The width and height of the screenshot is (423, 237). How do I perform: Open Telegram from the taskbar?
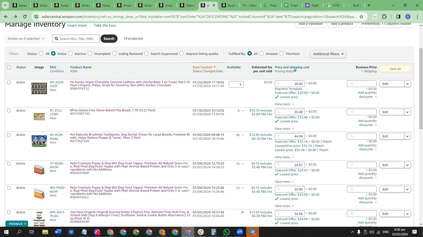[x=253, y=232]
